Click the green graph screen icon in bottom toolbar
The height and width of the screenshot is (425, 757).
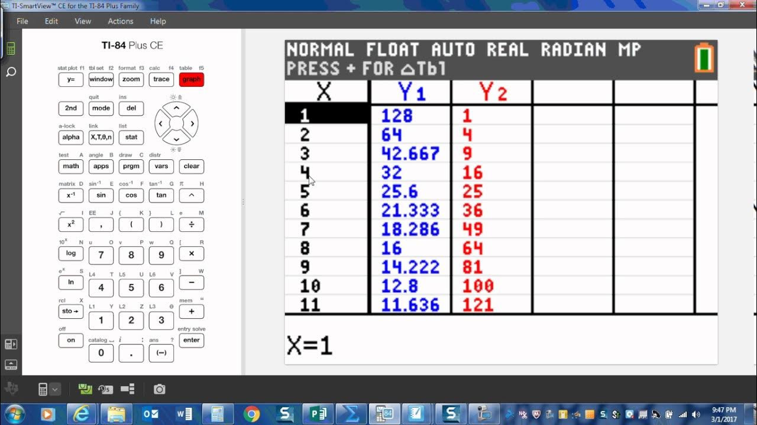click(85, 389)
